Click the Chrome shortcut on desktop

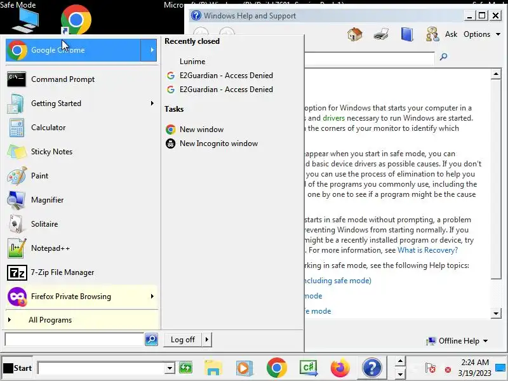(x=76, y=20)
